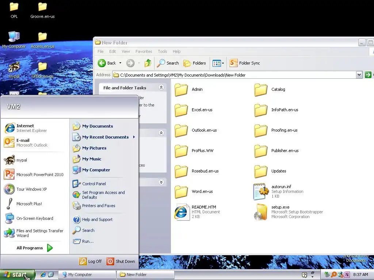This screenshot has height=280, width=374.
Task: Click the New Folder taskbar button
Action: (145, 275)
